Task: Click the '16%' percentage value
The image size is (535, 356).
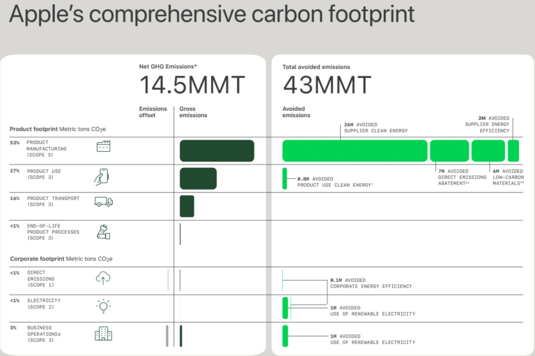Action: coord(15,199)
